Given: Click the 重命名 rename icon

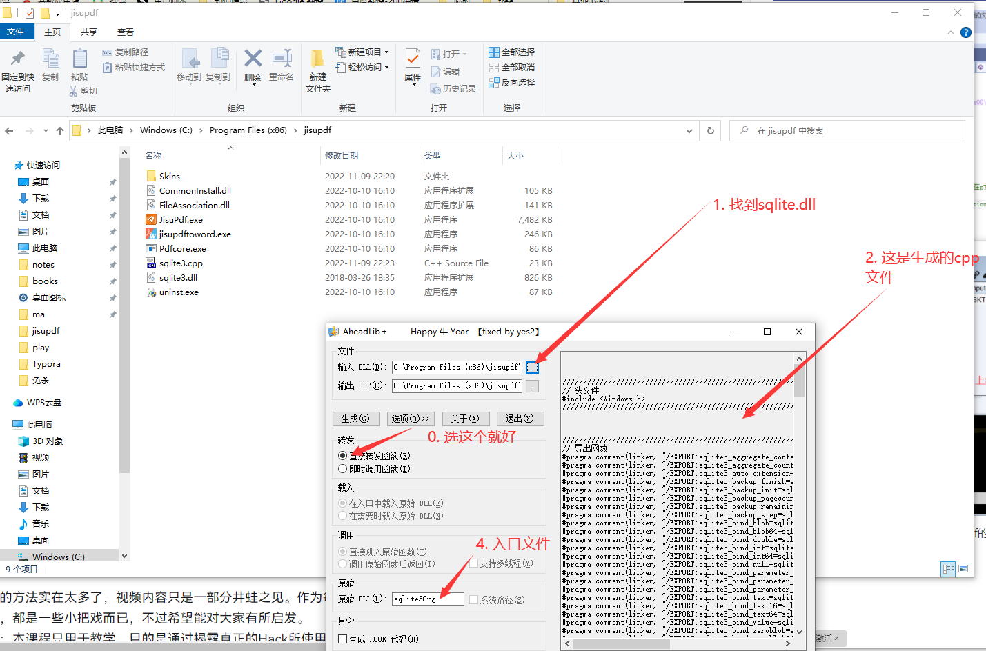Looking at the screenshot, I should coord(282,66).
